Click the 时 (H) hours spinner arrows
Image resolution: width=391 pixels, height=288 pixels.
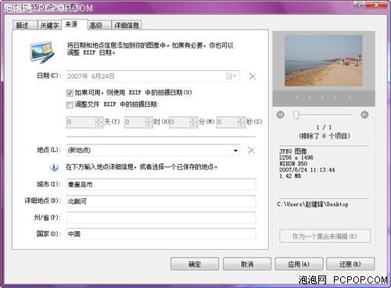tap(149, 122)
